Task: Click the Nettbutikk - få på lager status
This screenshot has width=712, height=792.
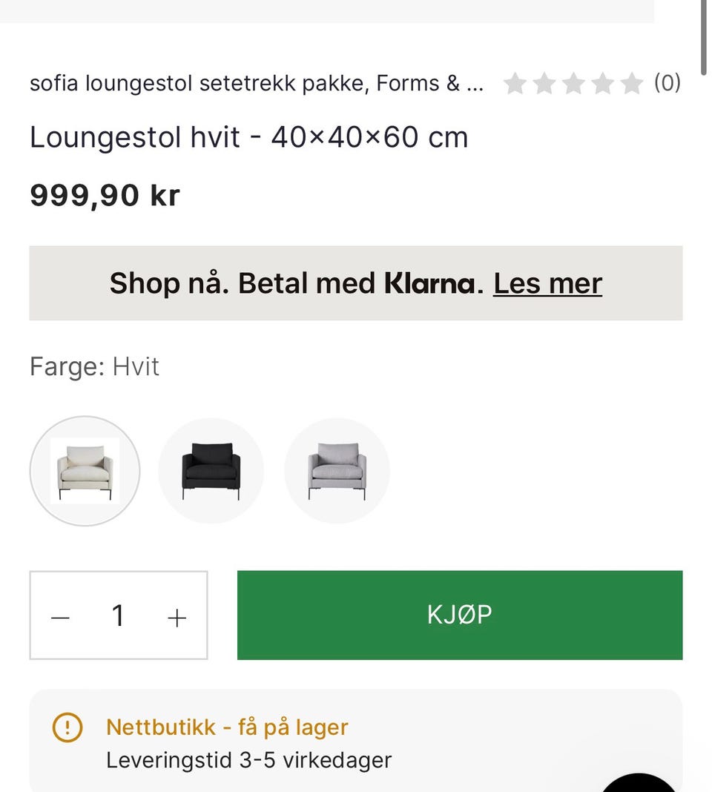Action: (x=227, y=727)
